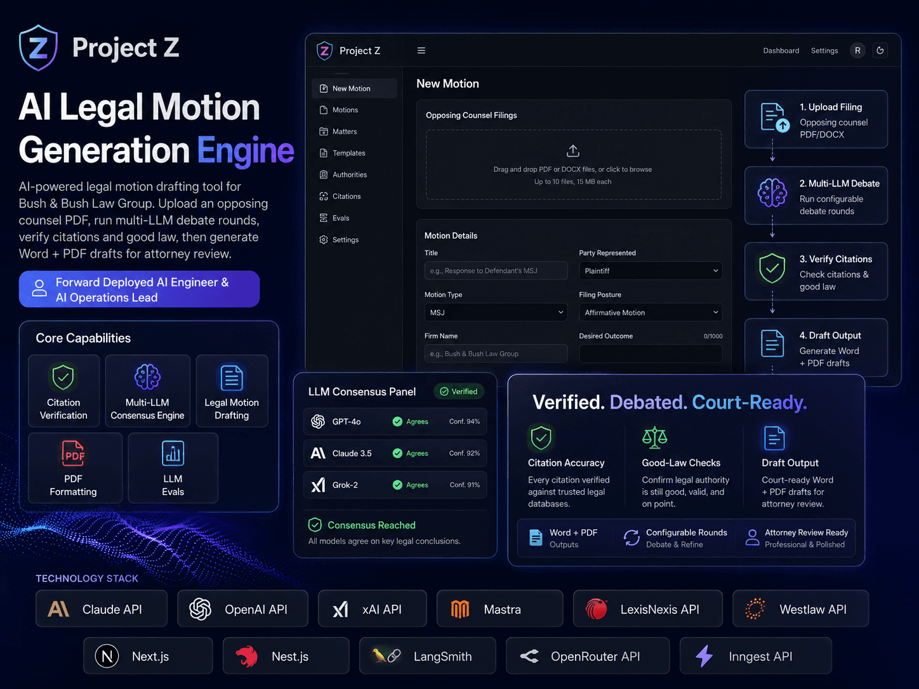
Task: Open the New Motion sidebar item
Action: (354, 88)
